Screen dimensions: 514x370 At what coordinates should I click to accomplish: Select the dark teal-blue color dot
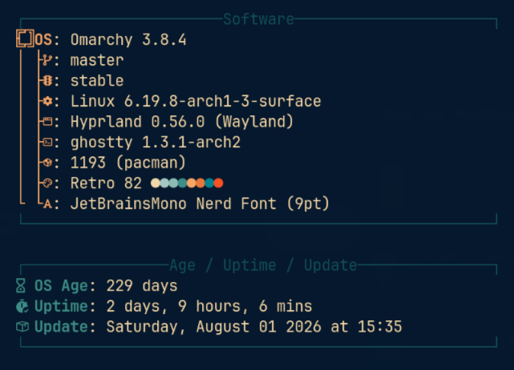[209, 183]
